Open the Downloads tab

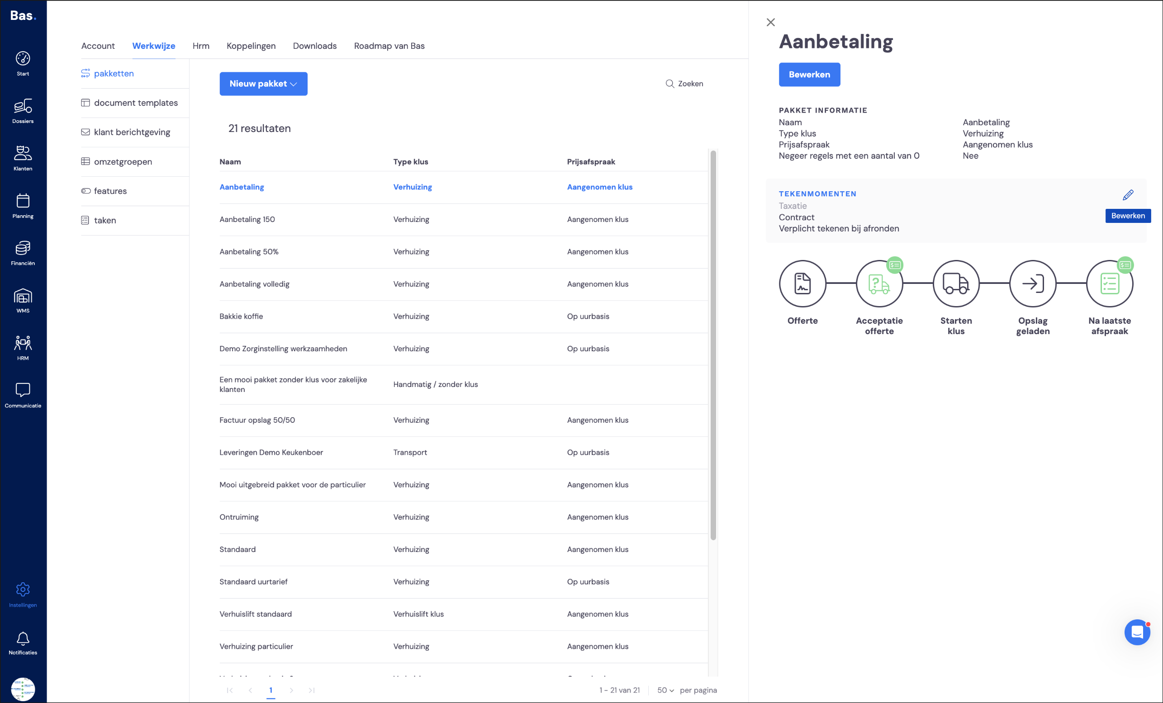point(315,46)
